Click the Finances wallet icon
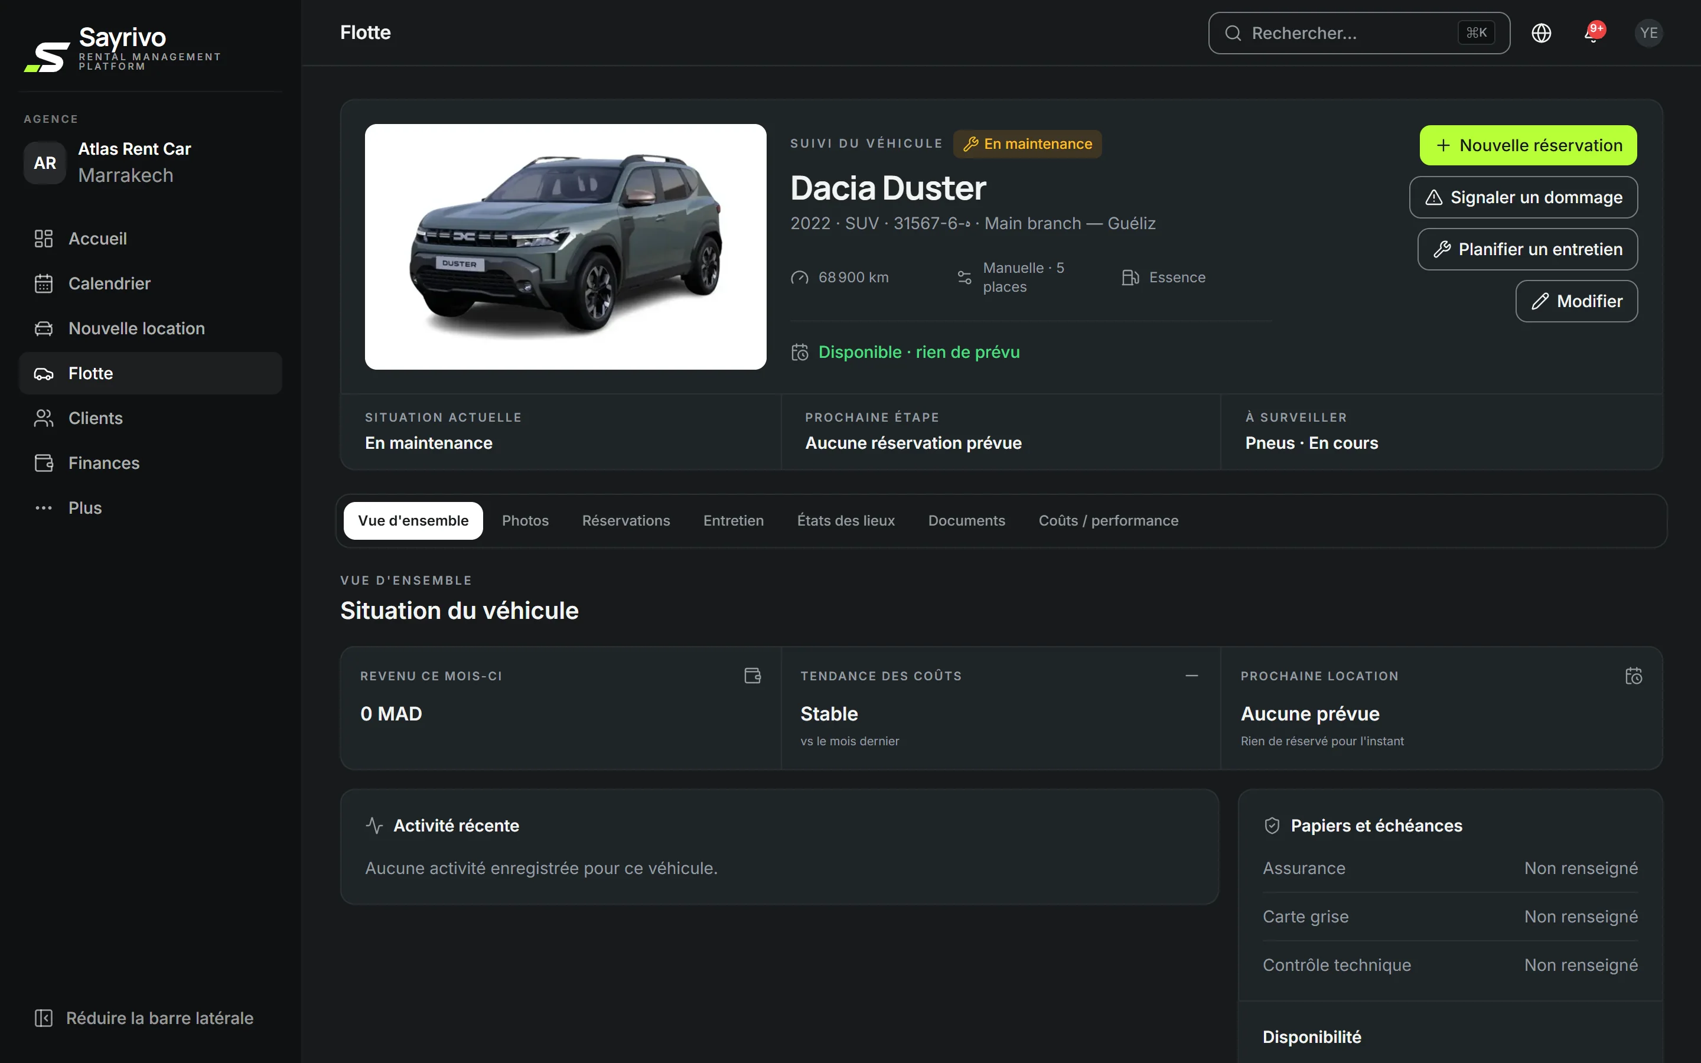This screenshot has height=1063, width=1701. point(44,464)
